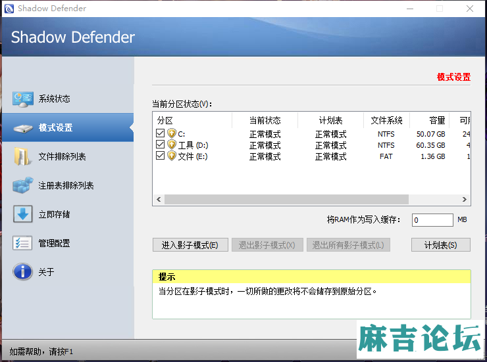Click the 提示 hint header
Screen dimensions: 487x362
tap(311, 277)
